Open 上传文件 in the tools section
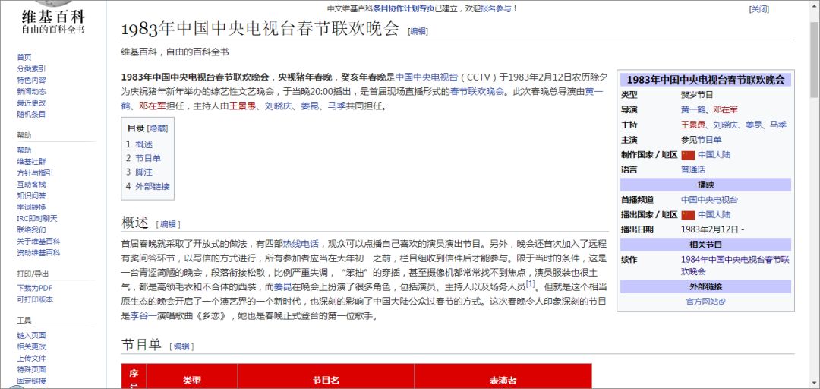The width and height of the screenshot is (820, 389). 31,358
